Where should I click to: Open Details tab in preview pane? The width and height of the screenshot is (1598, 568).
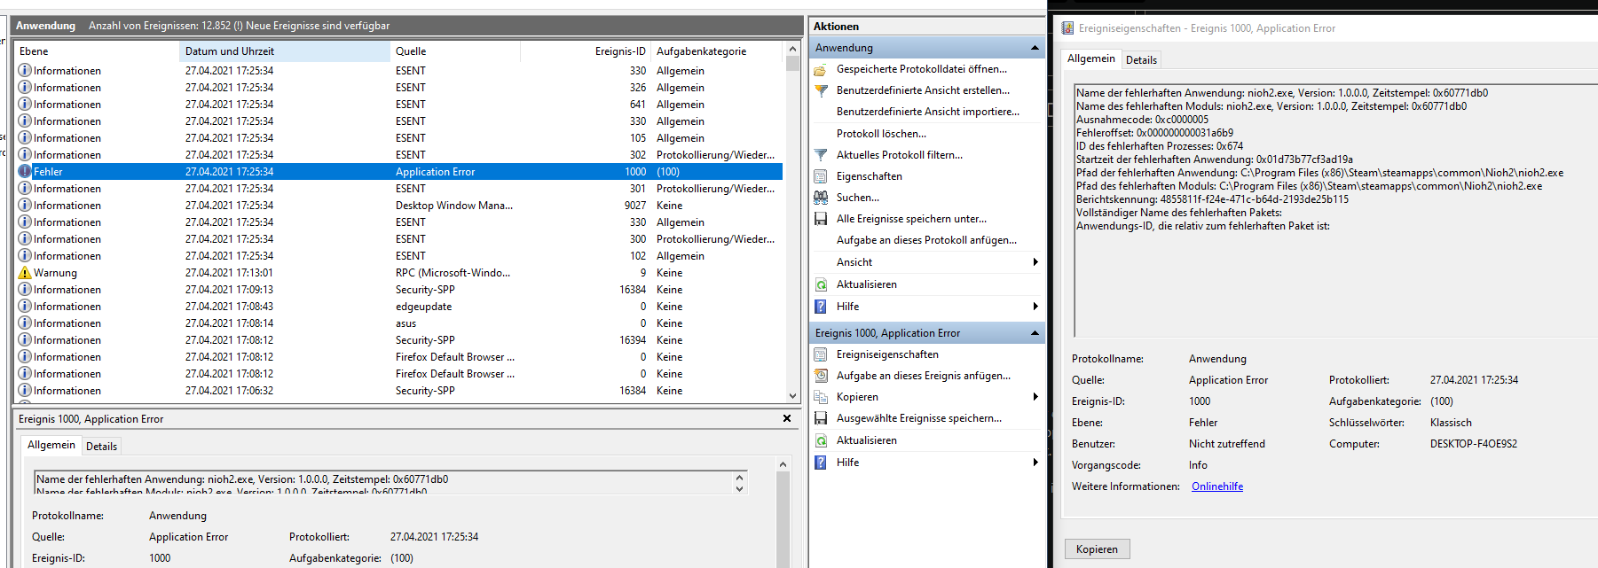(x=101, y=447)
